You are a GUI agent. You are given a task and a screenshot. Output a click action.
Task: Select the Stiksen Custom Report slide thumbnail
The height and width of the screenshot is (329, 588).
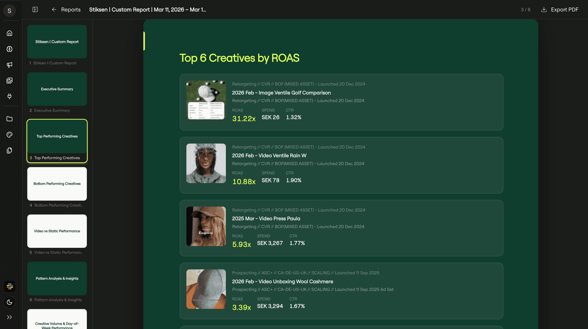pos(57,42)
